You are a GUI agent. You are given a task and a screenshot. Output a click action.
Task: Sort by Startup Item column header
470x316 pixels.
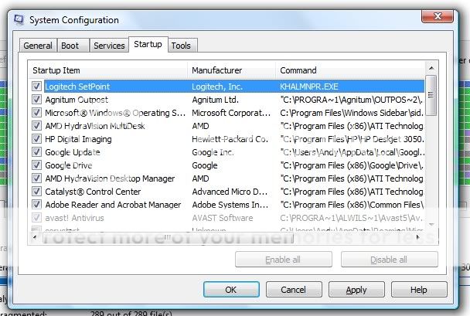pyautogui.click(x=108, y=70)
